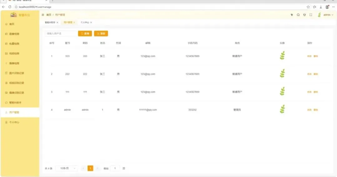Click the orange 查询 search button

tap(85, 33)
